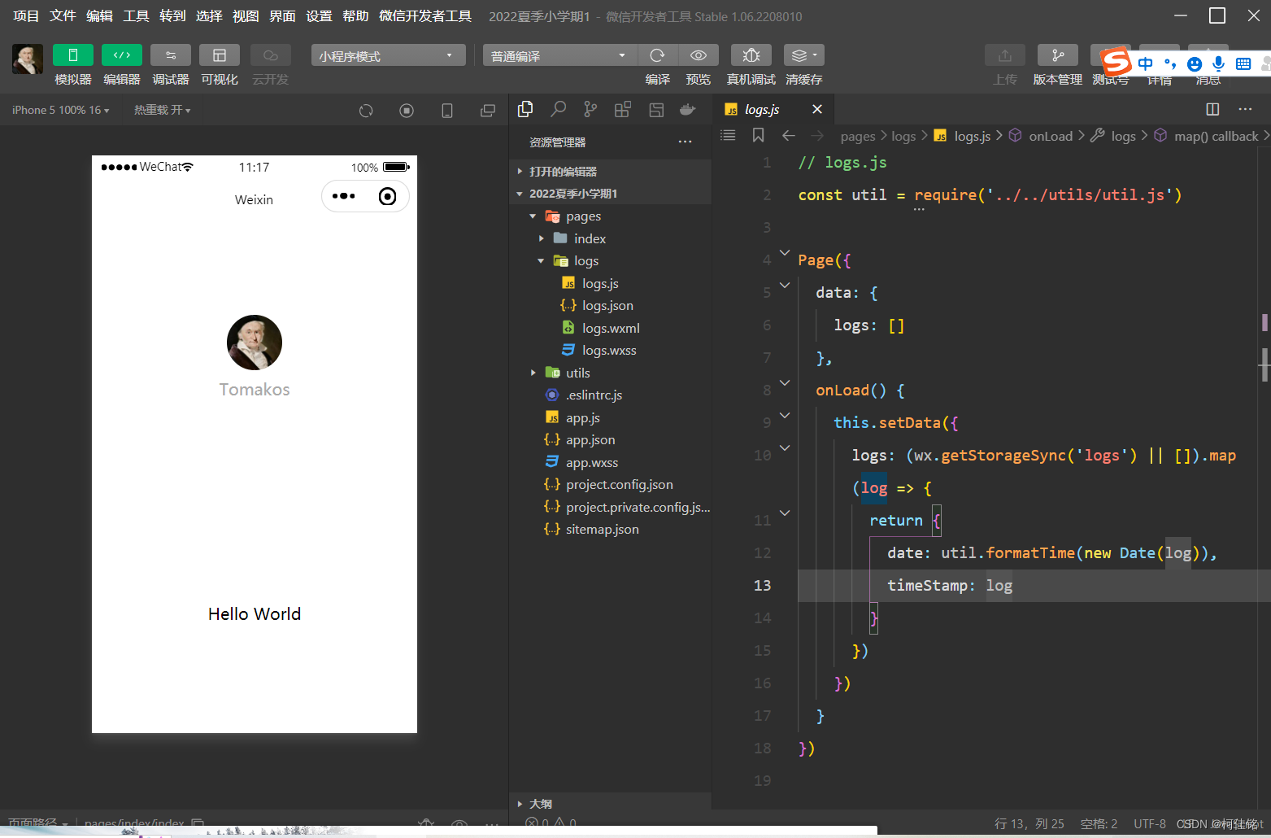Click the clear cache layers icon

[x=804, y=55]
